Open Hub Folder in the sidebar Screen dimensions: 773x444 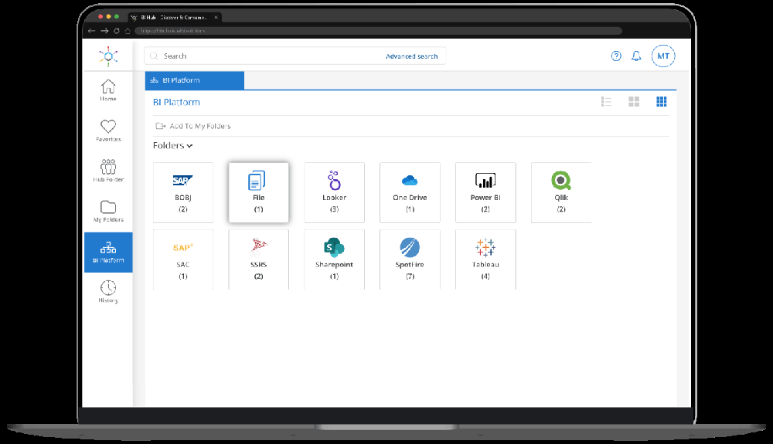click(x=108, y=171)
